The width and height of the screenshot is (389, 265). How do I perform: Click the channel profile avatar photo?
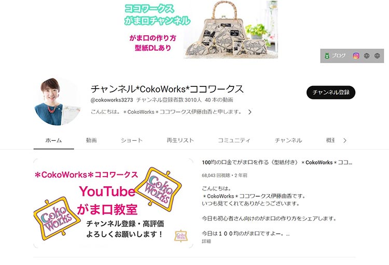(58, 101)
